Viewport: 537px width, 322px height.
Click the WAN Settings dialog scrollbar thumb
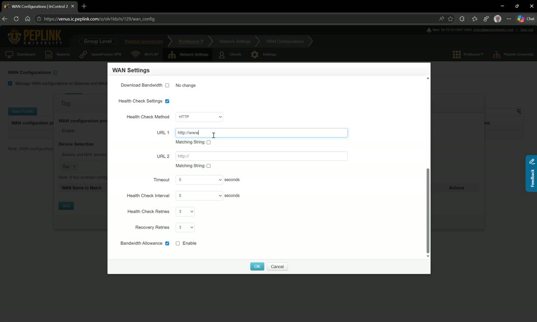(x=428, y=210)
